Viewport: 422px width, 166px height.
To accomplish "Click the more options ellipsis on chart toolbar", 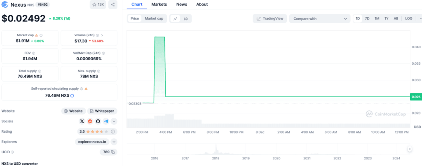I will point(420,19).
